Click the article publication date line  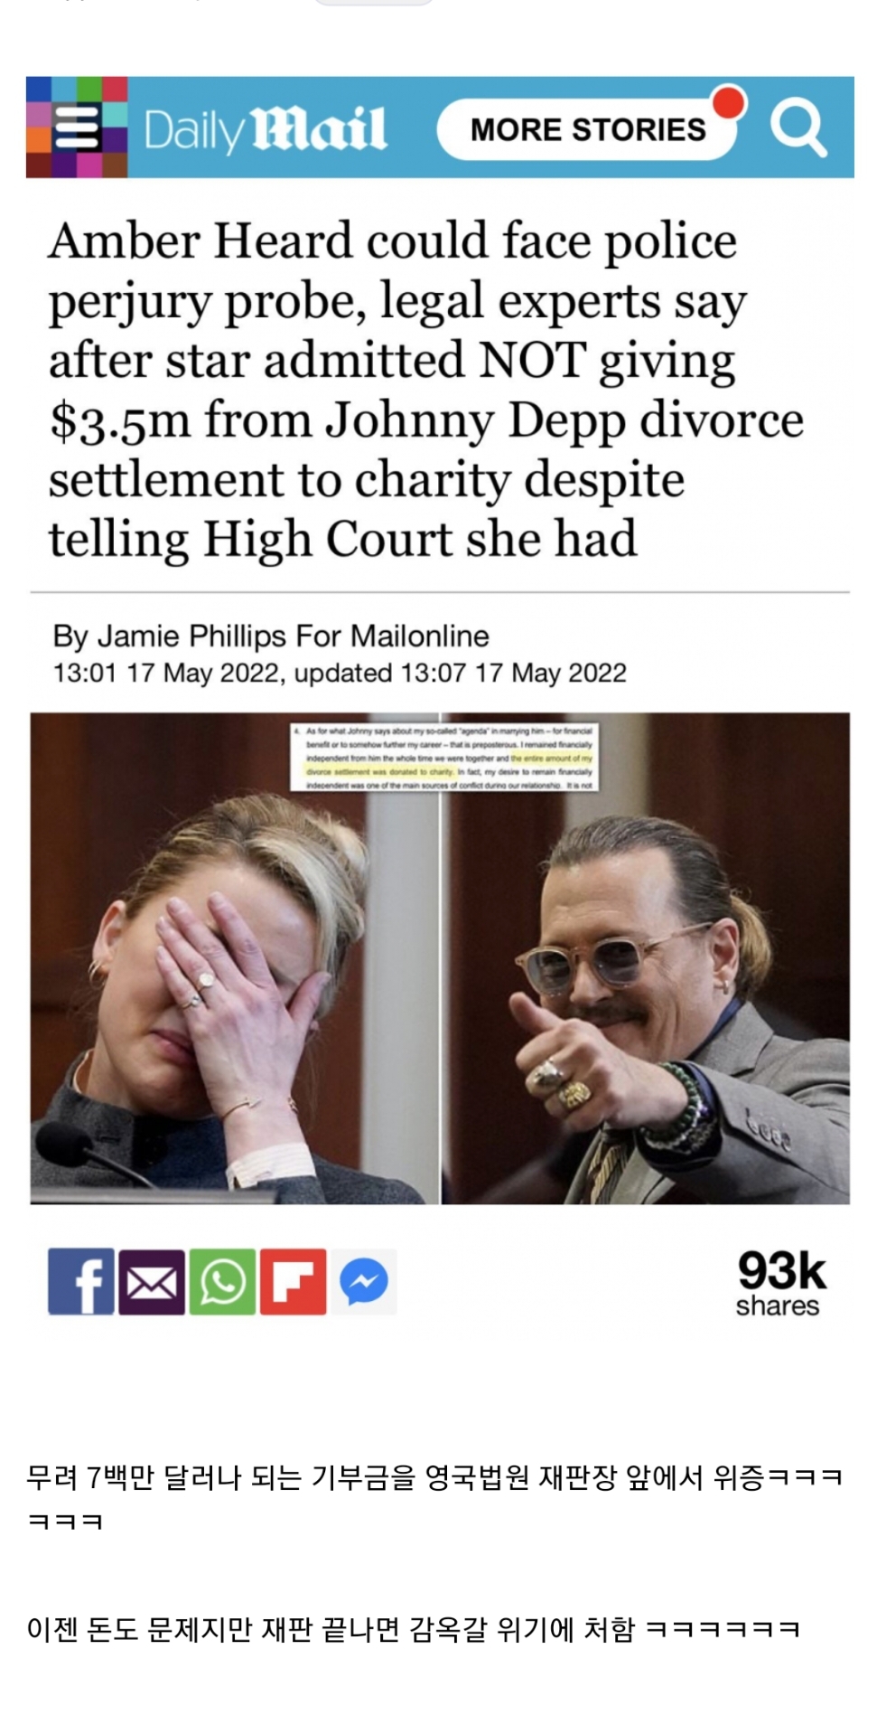tap(340, 673)
